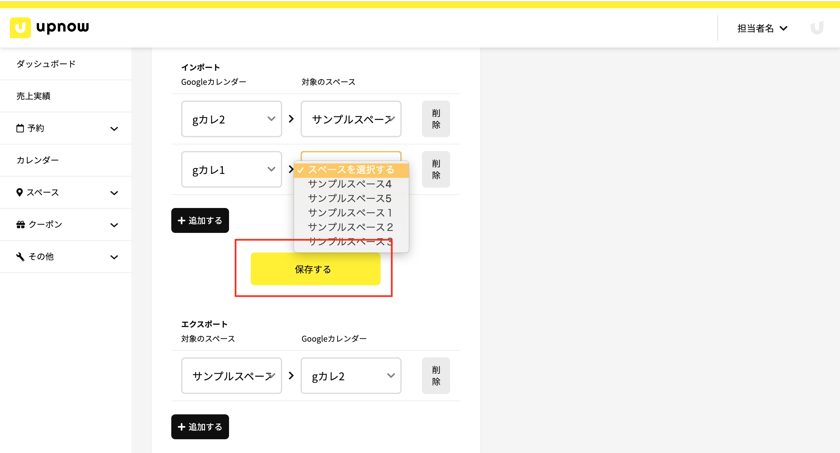This screenshot has height=453, width=840.
Task: Click the faded U avatar icon in header
Action: coord(817,28)
